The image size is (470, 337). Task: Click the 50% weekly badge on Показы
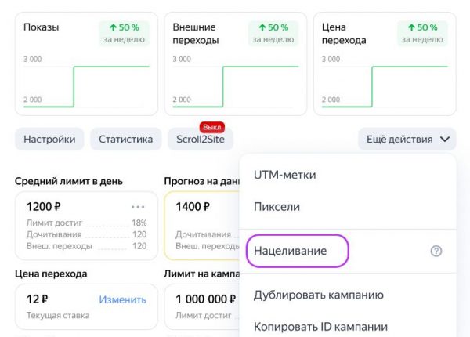pyautogui.click(x=124, y=33)
